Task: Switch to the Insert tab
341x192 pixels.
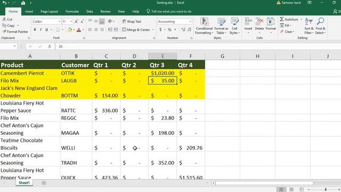Action: click(29, 11)
